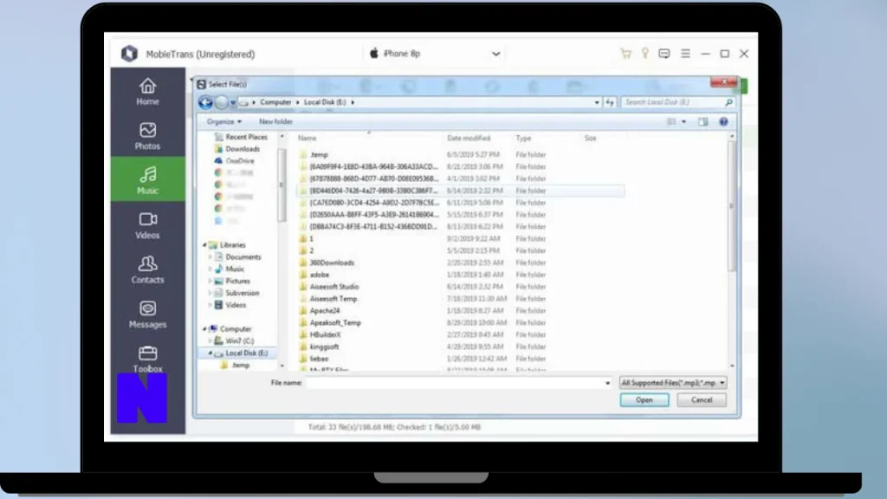Open the Contacts section in sidebar
The width and height of the screenshot is (887, 499).
(x=147, y=269)
